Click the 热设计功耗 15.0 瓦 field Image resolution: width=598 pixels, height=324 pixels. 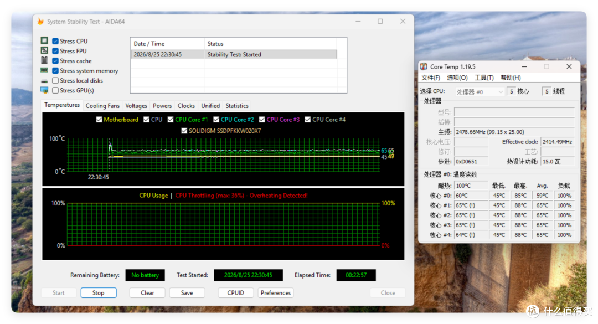click(x=558, y=162)
